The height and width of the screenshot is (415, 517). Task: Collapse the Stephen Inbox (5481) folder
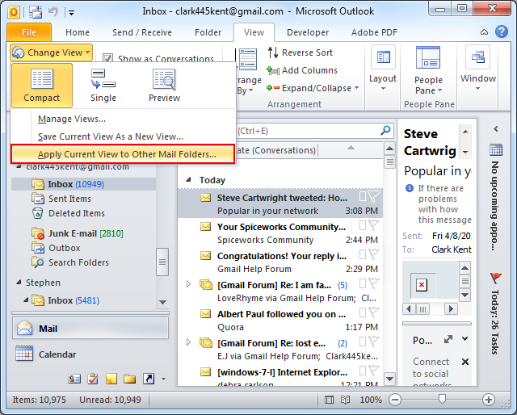point(26,300)
